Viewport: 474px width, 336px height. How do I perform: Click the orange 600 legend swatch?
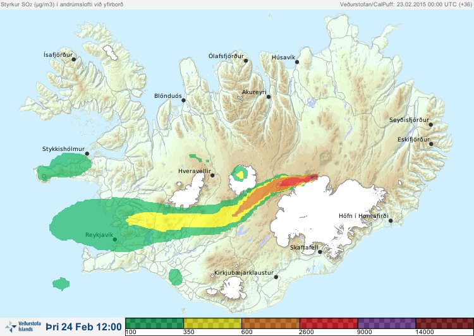270,323
